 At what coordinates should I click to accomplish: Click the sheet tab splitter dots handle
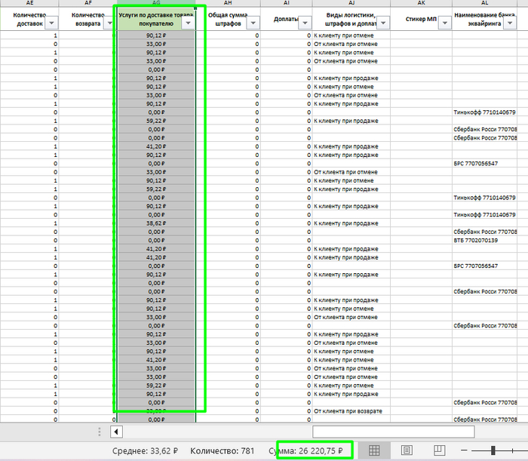coord(100,432)
